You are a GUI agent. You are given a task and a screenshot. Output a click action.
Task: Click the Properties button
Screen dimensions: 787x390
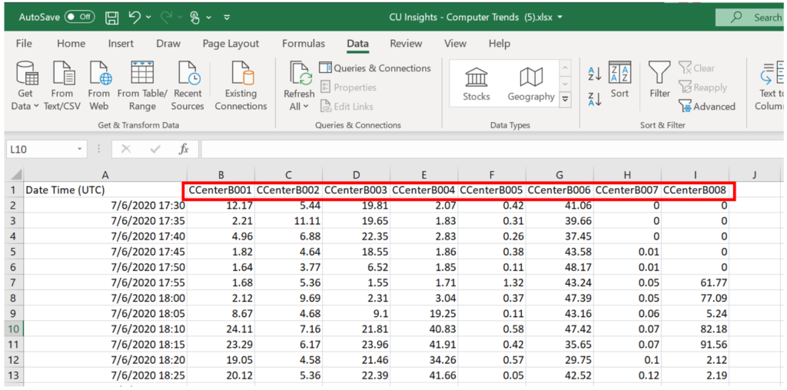[348, 88]
